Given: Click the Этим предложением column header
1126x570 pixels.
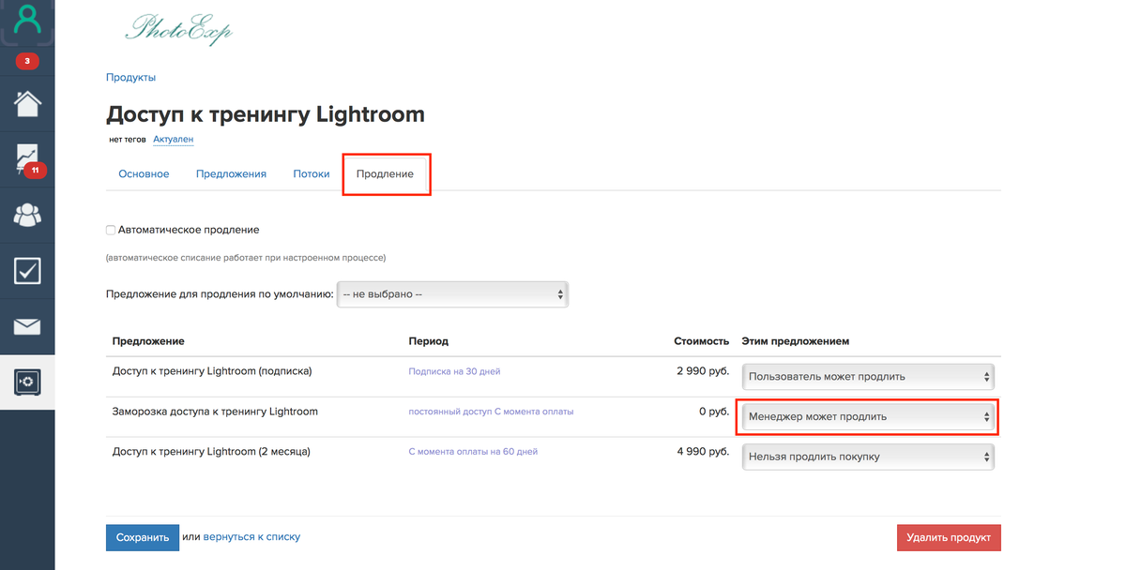Looking at the screenshot, I should coord(795,341).
